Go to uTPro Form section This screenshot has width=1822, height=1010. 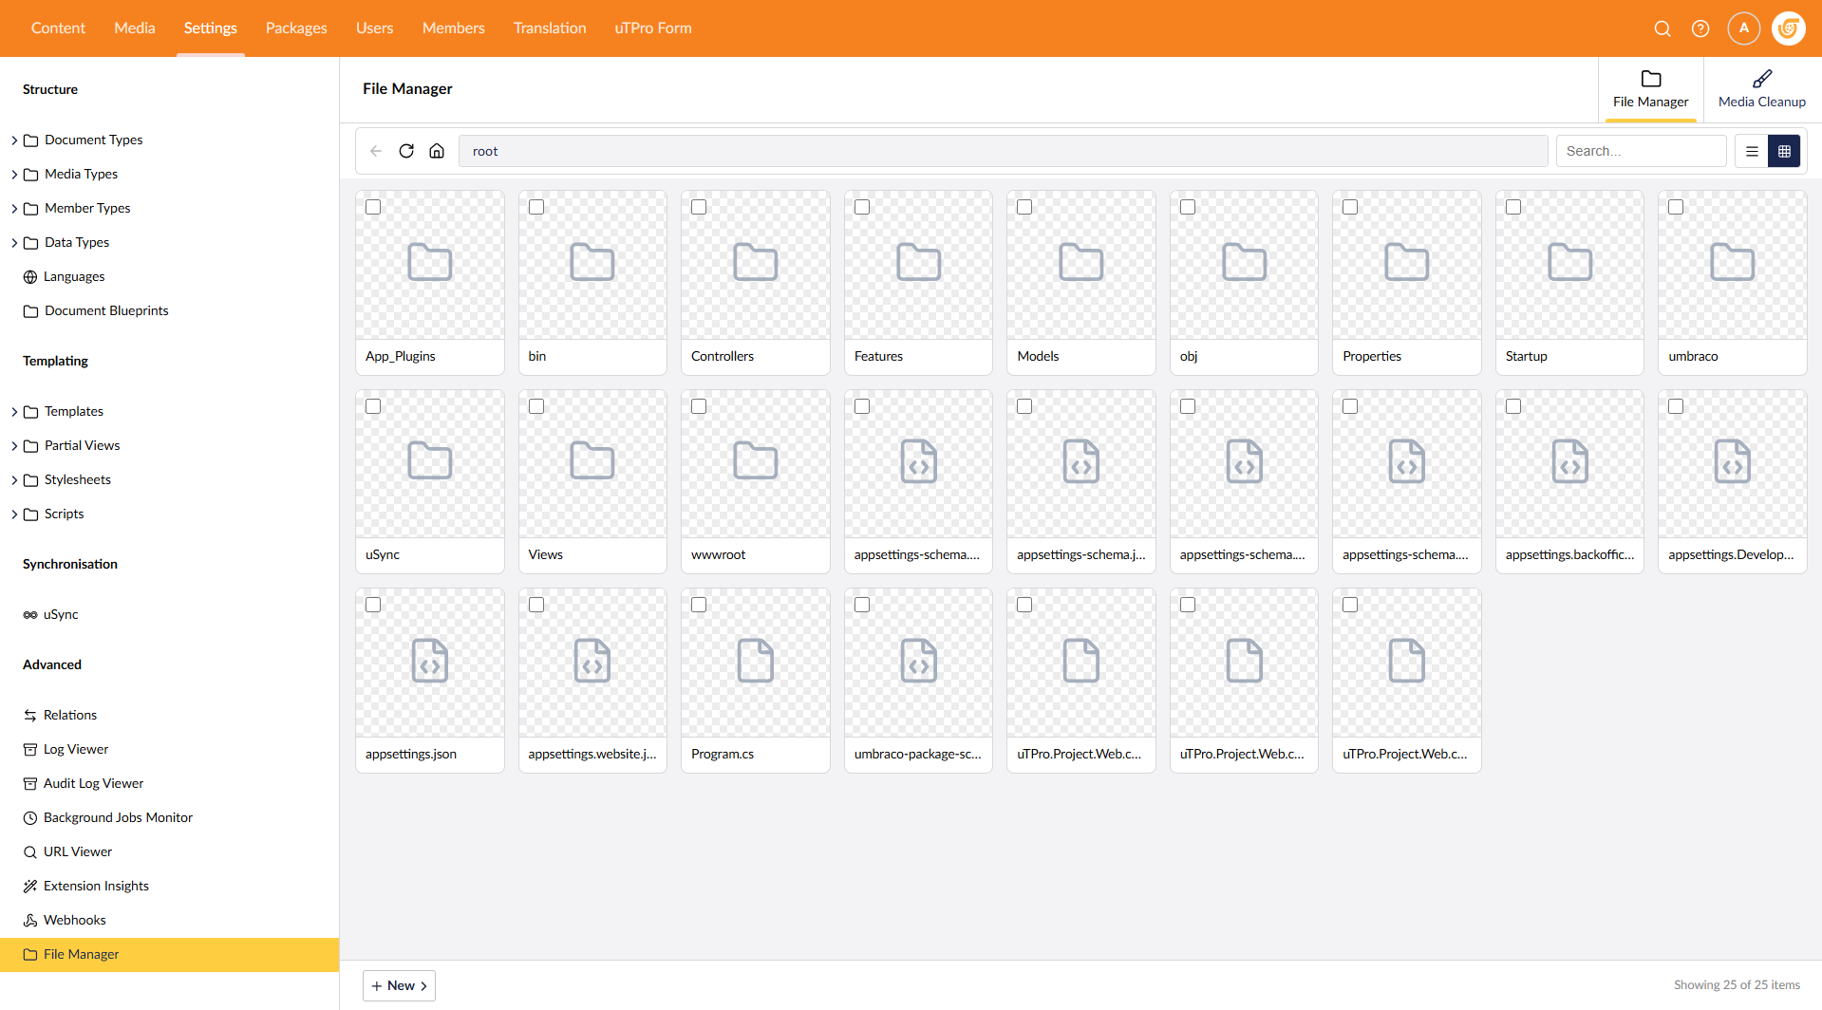click(653, 28)
